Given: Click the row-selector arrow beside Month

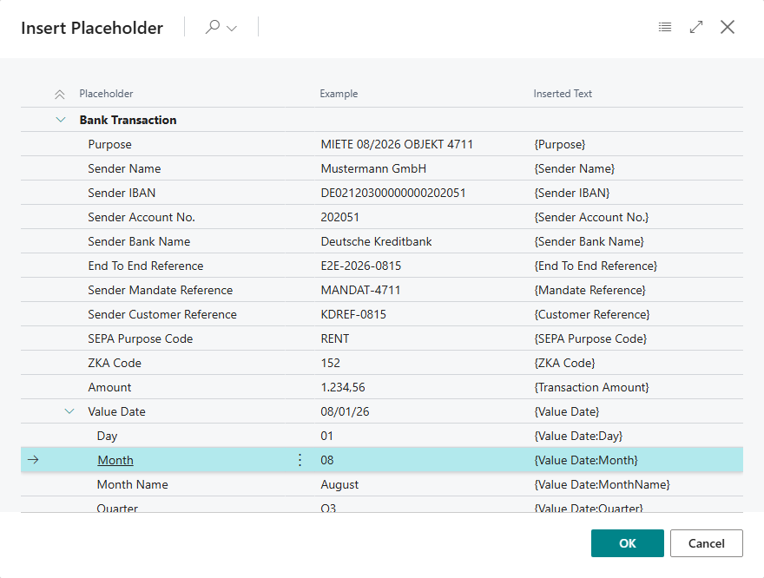Looking at the screenshot, I should [x=33, y=460].
